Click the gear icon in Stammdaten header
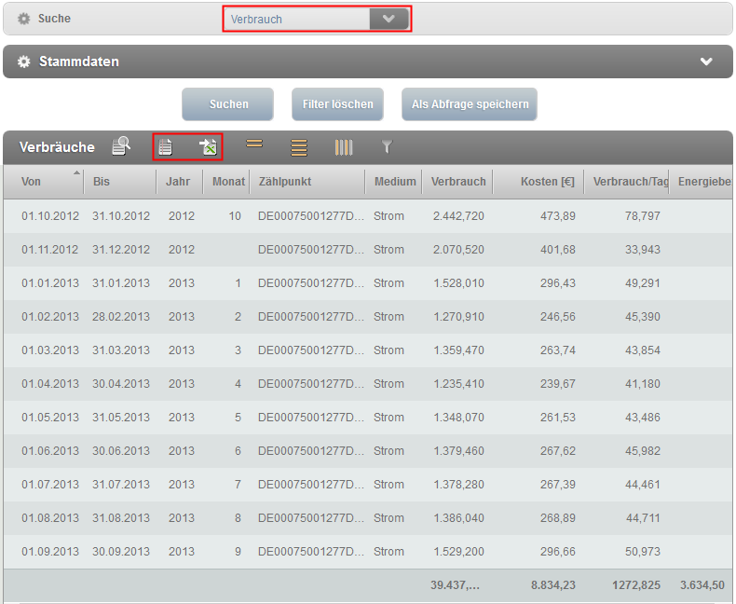Screen dimensions: 736x604 click(24, 62)
